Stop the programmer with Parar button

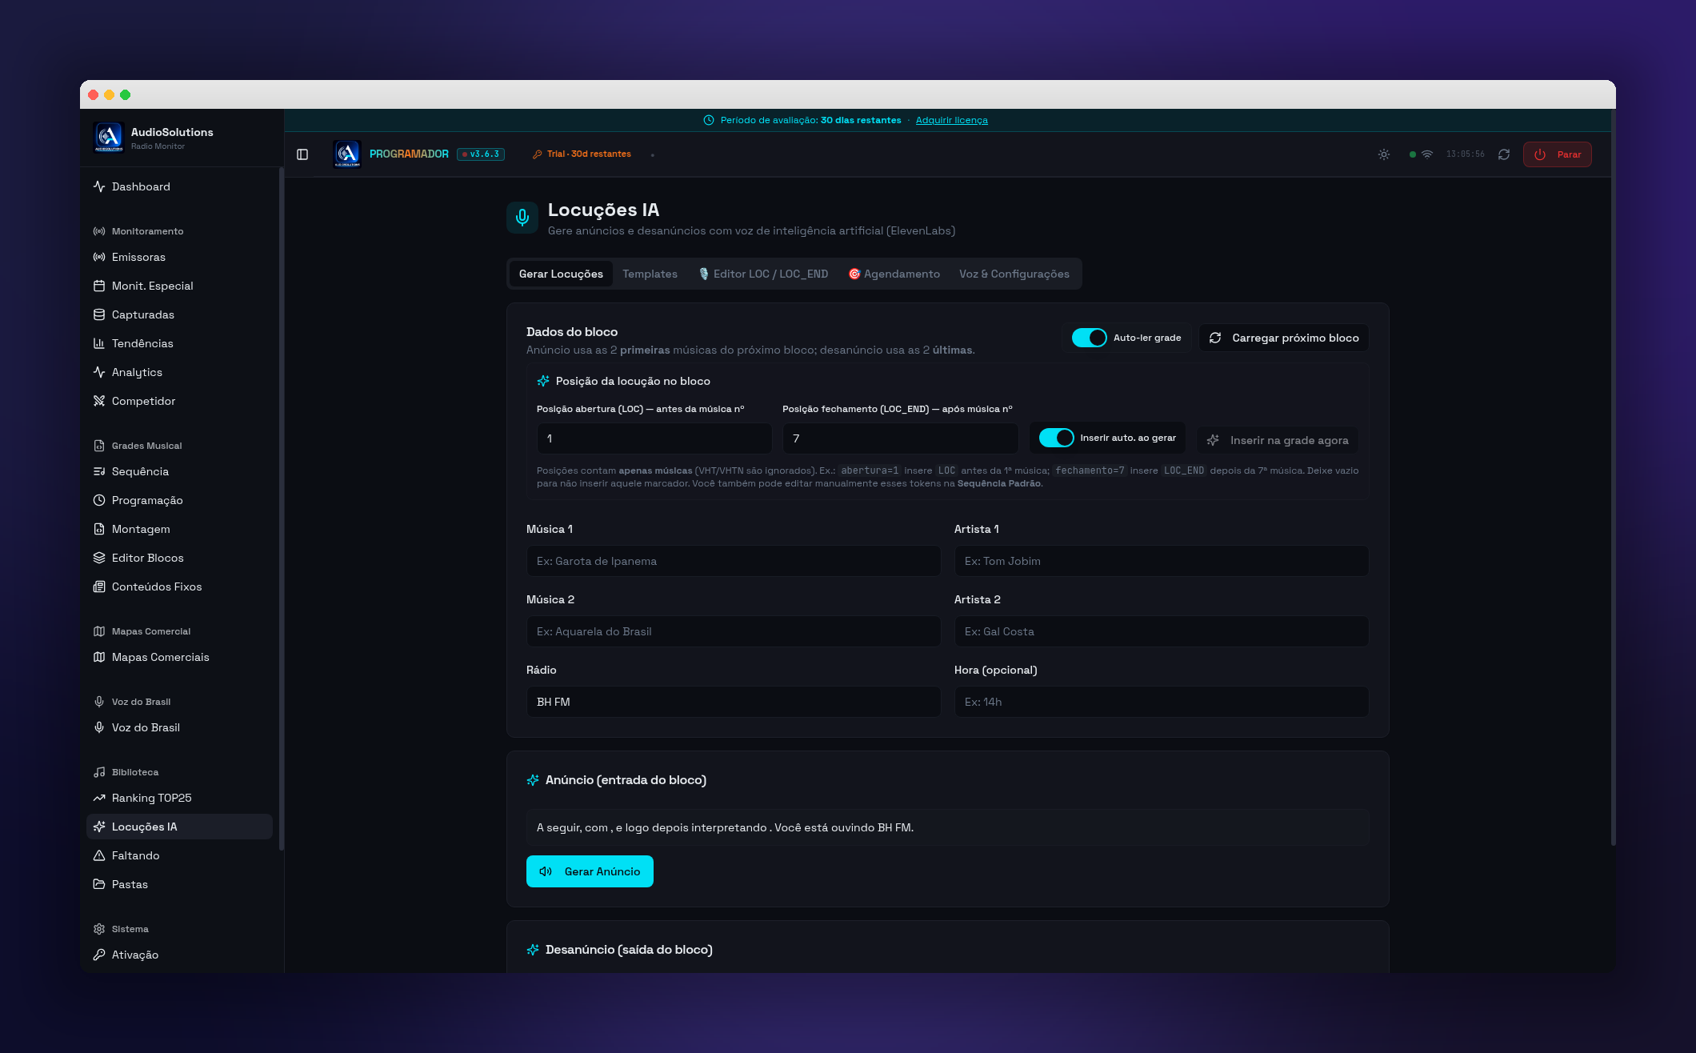1557,154
